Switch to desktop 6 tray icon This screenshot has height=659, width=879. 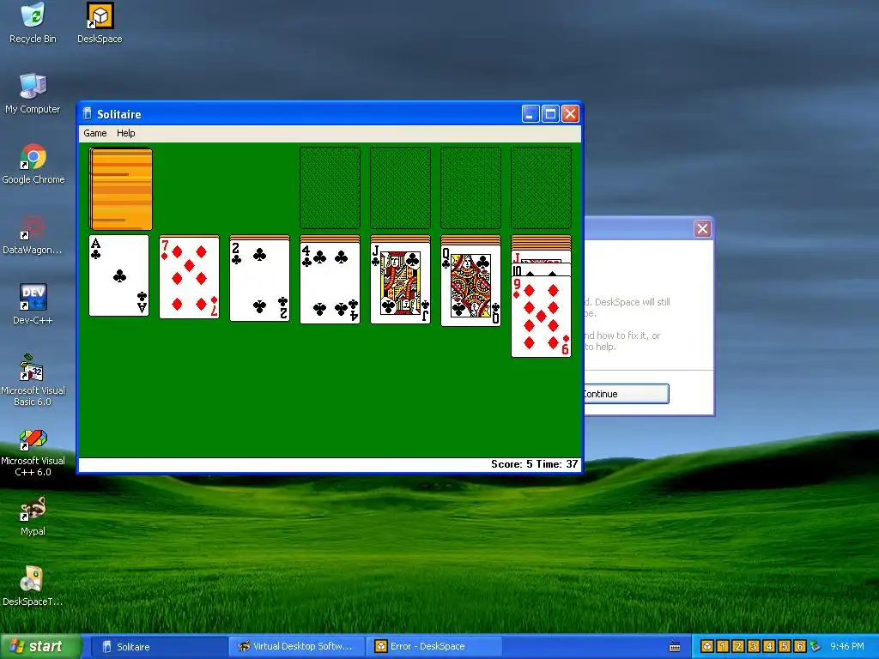[x=800, y=646]
